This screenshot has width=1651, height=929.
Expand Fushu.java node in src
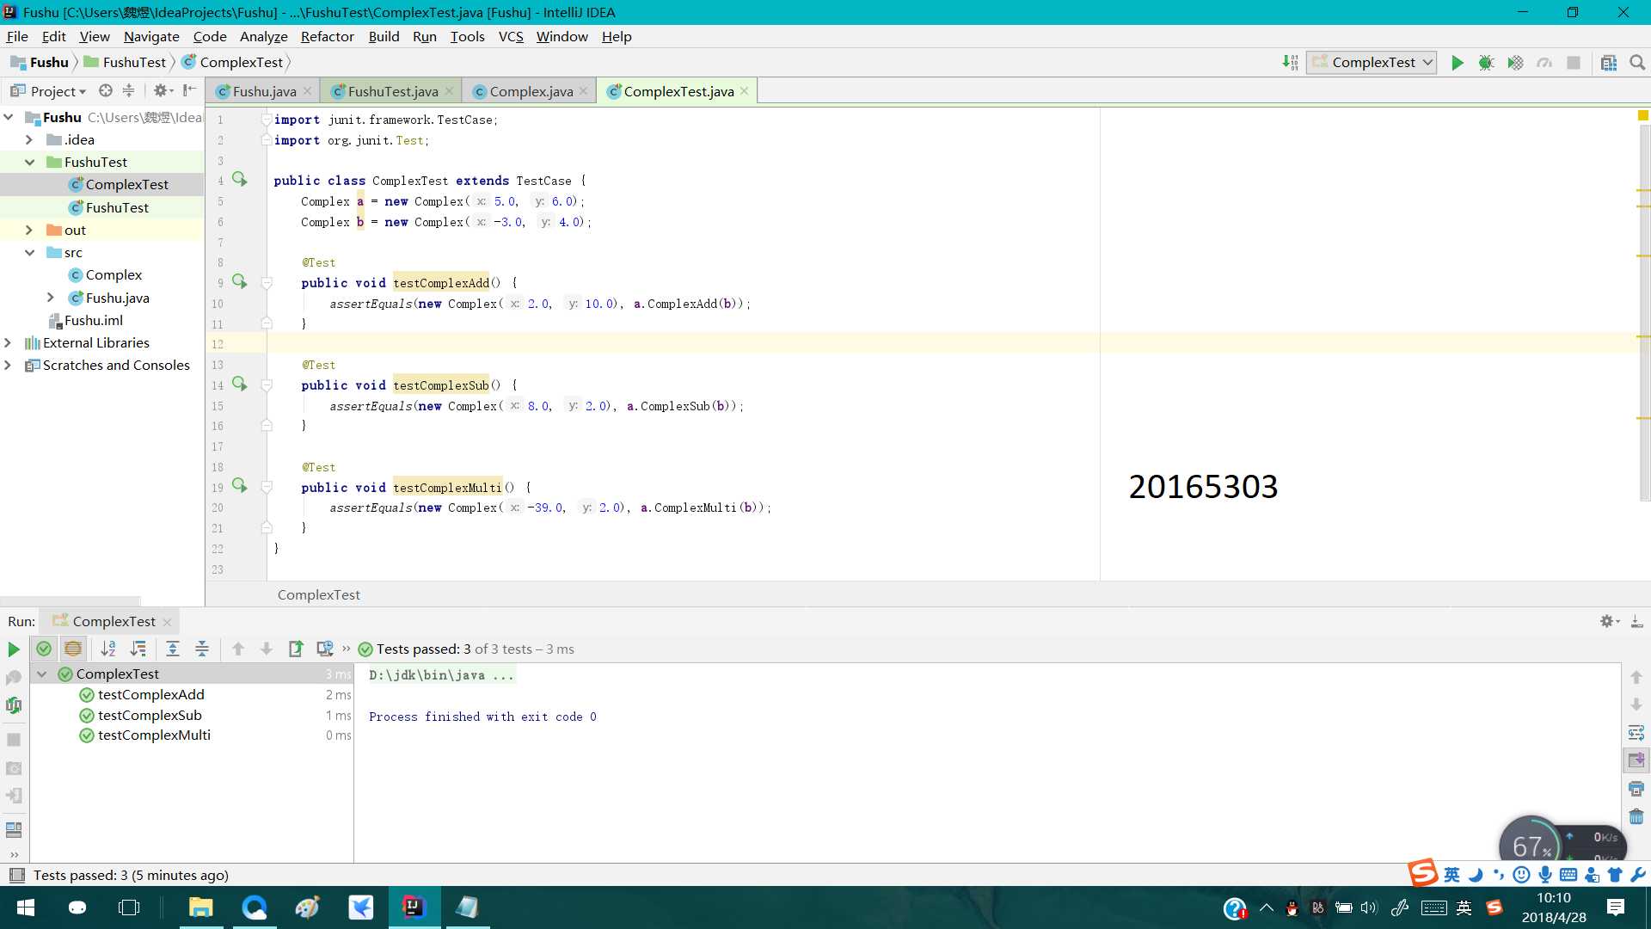pos(51,298)
